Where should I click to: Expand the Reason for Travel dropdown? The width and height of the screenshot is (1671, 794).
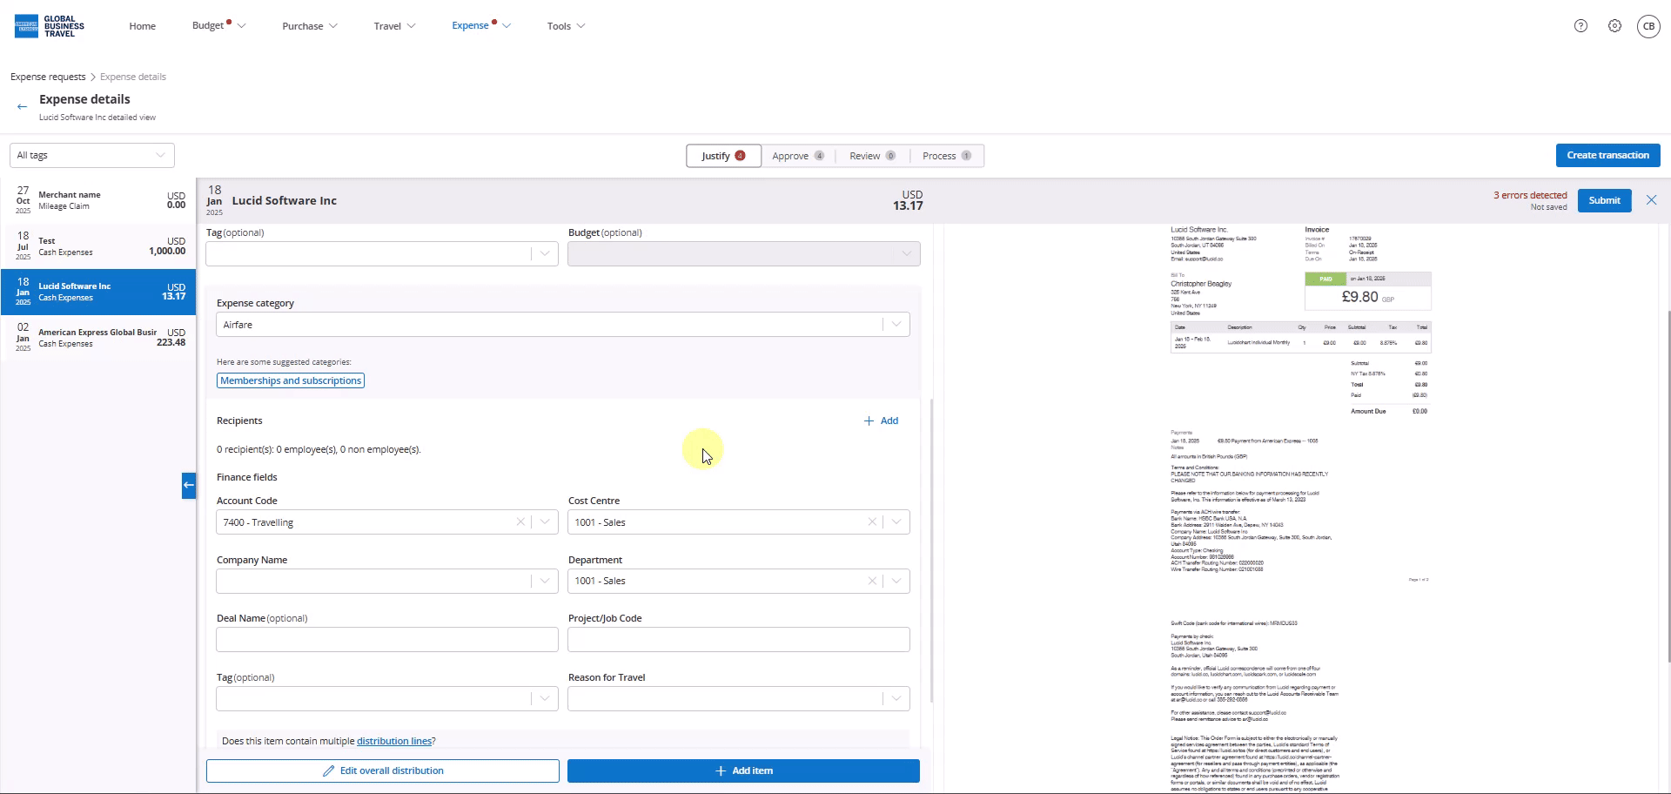click(x=739, y=698)
